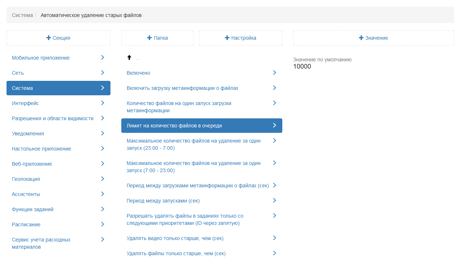Open Включить загрузку метаинформации о файлах
Image resolution: width=461 pixels, height=266 pixels.
tap(182, 88)
